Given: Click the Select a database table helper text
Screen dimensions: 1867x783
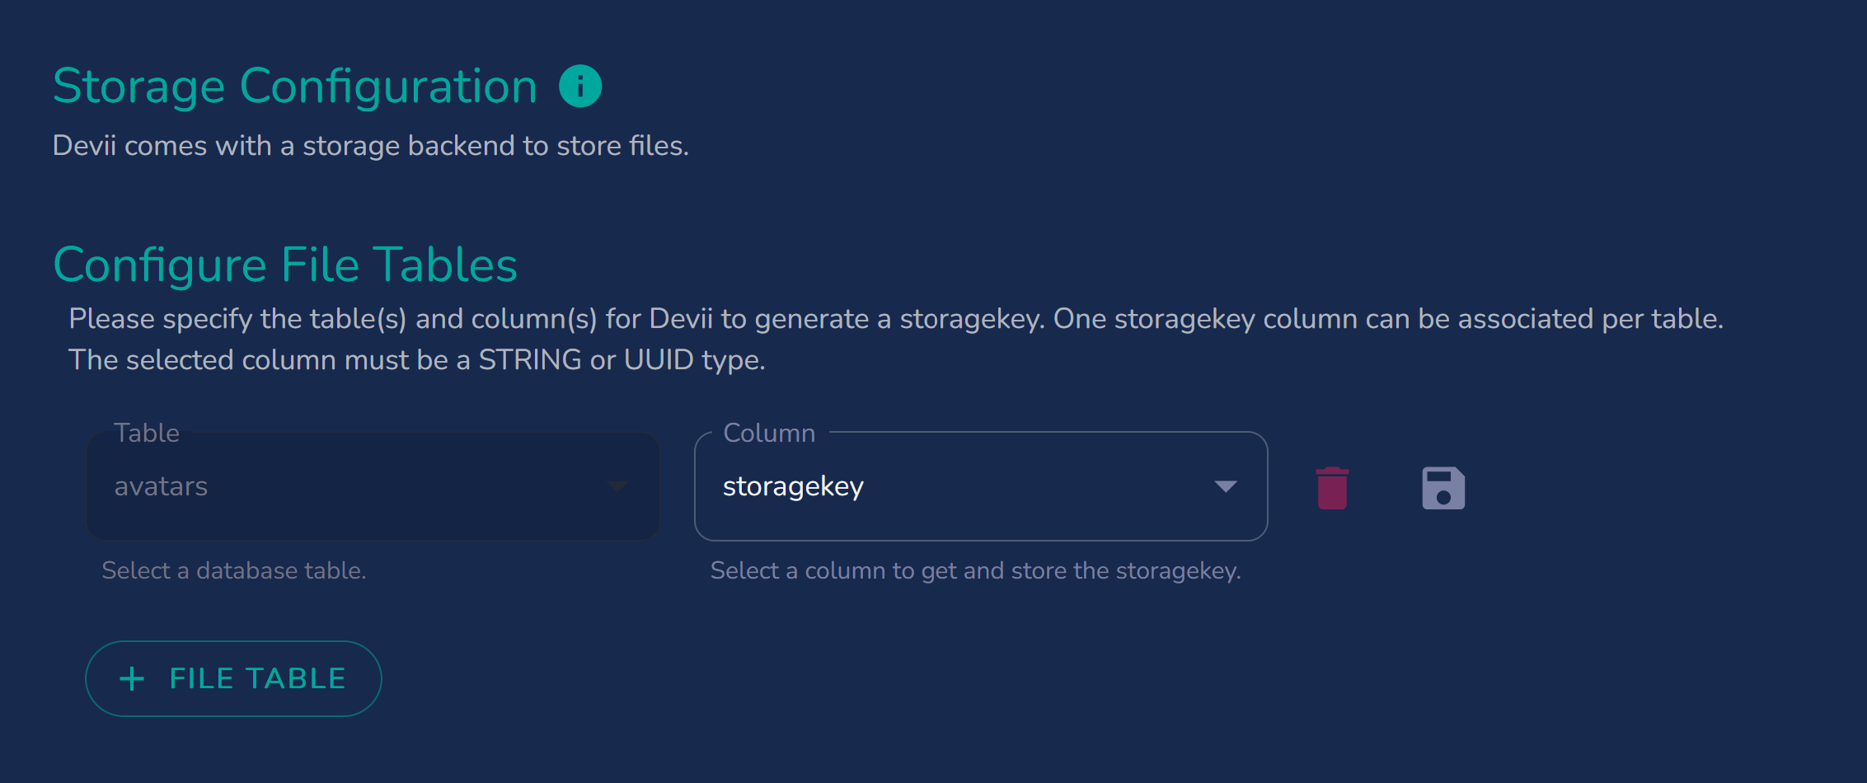Looking at the screenshot, I should (x=233, y=570).
